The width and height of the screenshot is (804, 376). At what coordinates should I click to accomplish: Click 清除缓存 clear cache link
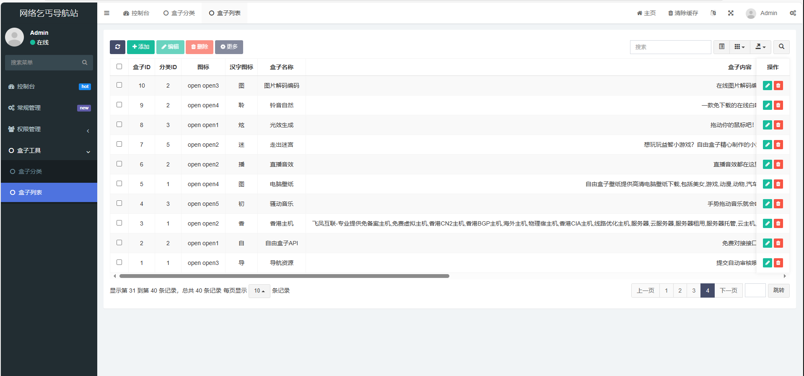[x=683, y=13]
